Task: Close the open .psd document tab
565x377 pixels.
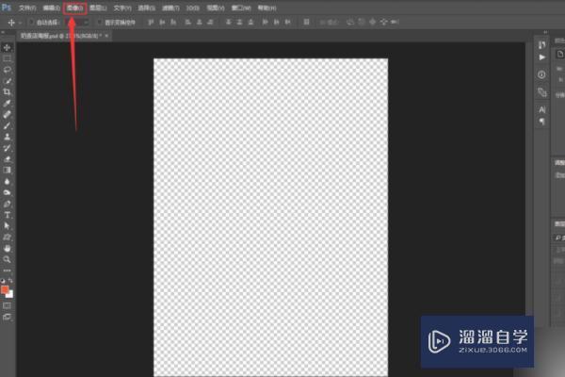Action: point(106,36)
